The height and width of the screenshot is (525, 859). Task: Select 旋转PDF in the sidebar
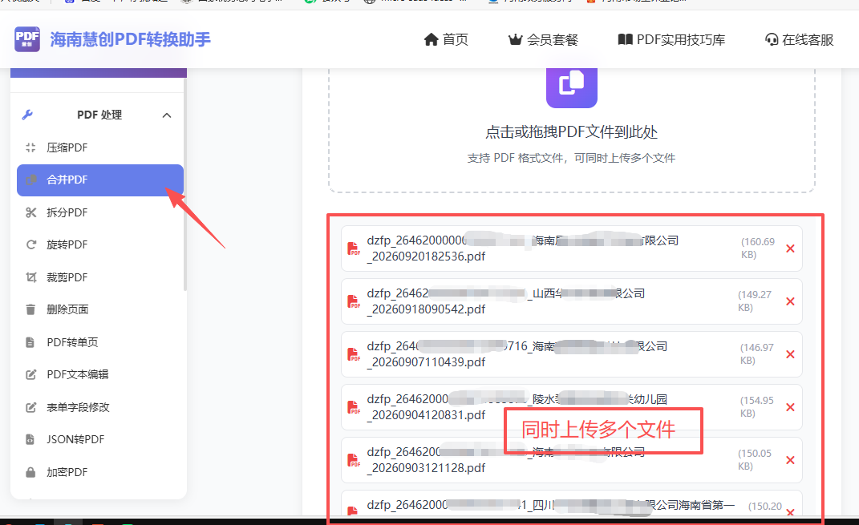(99, 244)
